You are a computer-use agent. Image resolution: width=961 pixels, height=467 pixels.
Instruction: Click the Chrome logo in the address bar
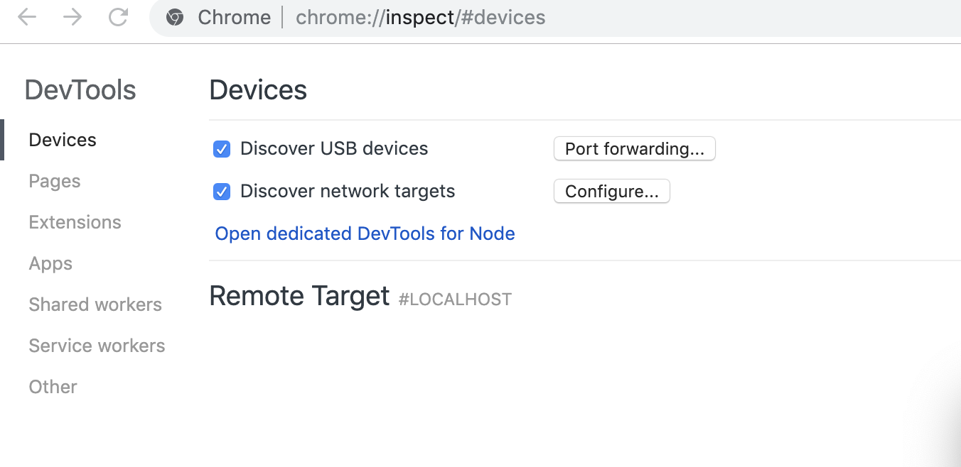coord(175,17)
